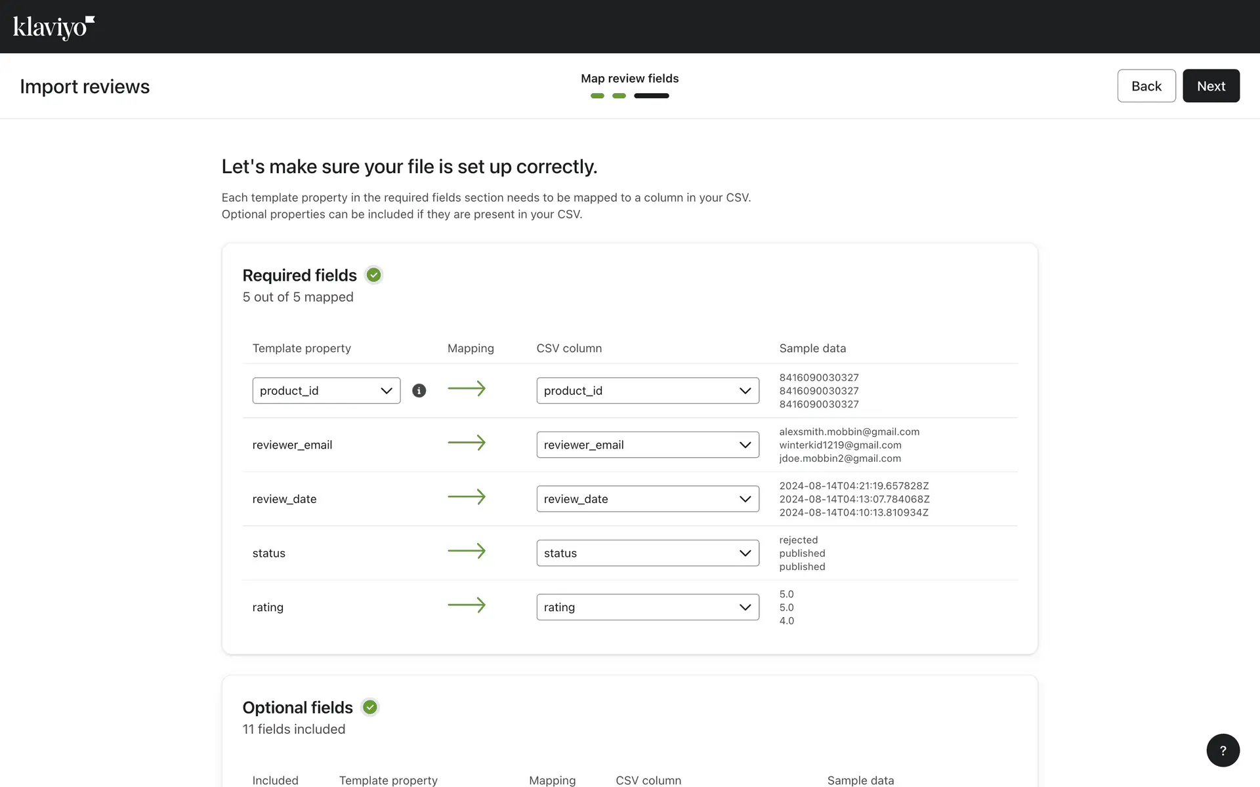Click first green progress step indicator
This screenshot has width=1260, height=787.
click(597, 96)
